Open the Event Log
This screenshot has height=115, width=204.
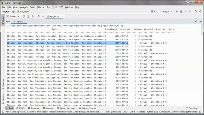[x=192, y=108]
